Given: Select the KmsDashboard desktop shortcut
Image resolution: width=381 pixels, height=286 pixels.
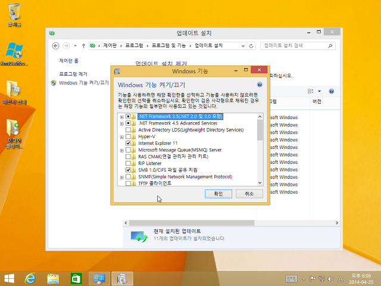Looking at the screenshot, I should point(14,54).
